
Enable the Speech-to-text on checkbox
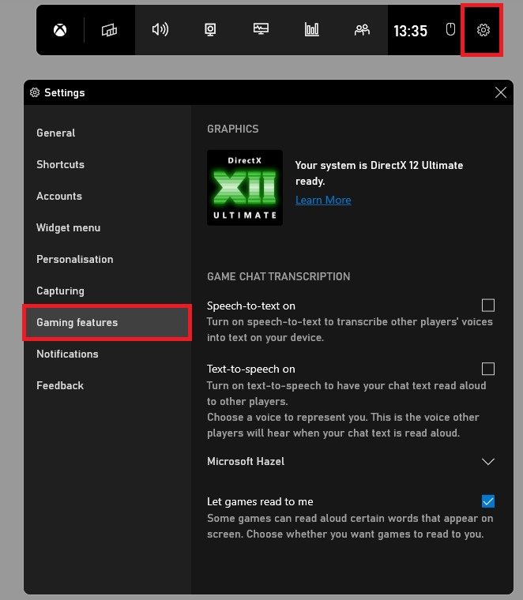point(488,306)
